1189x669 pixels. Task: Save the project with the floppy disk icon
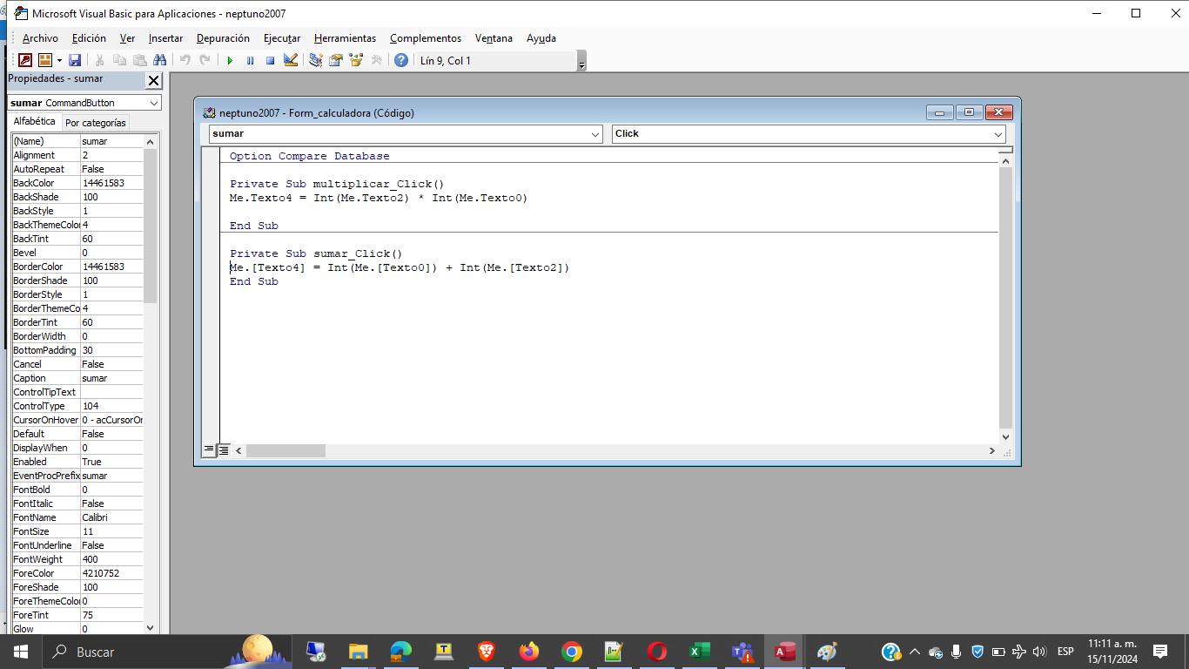(x=75, y=60)
